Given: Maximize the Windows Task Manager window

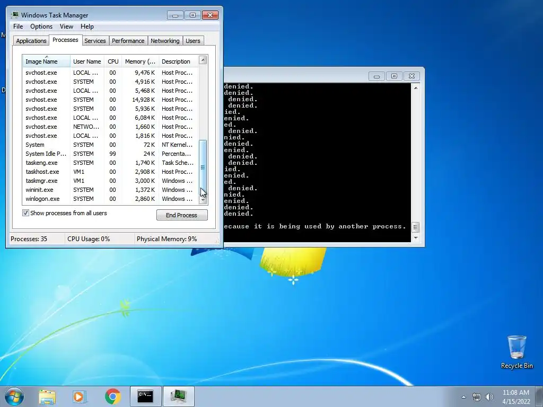Looking at the screenshot, I should click(x=193, y=15).
